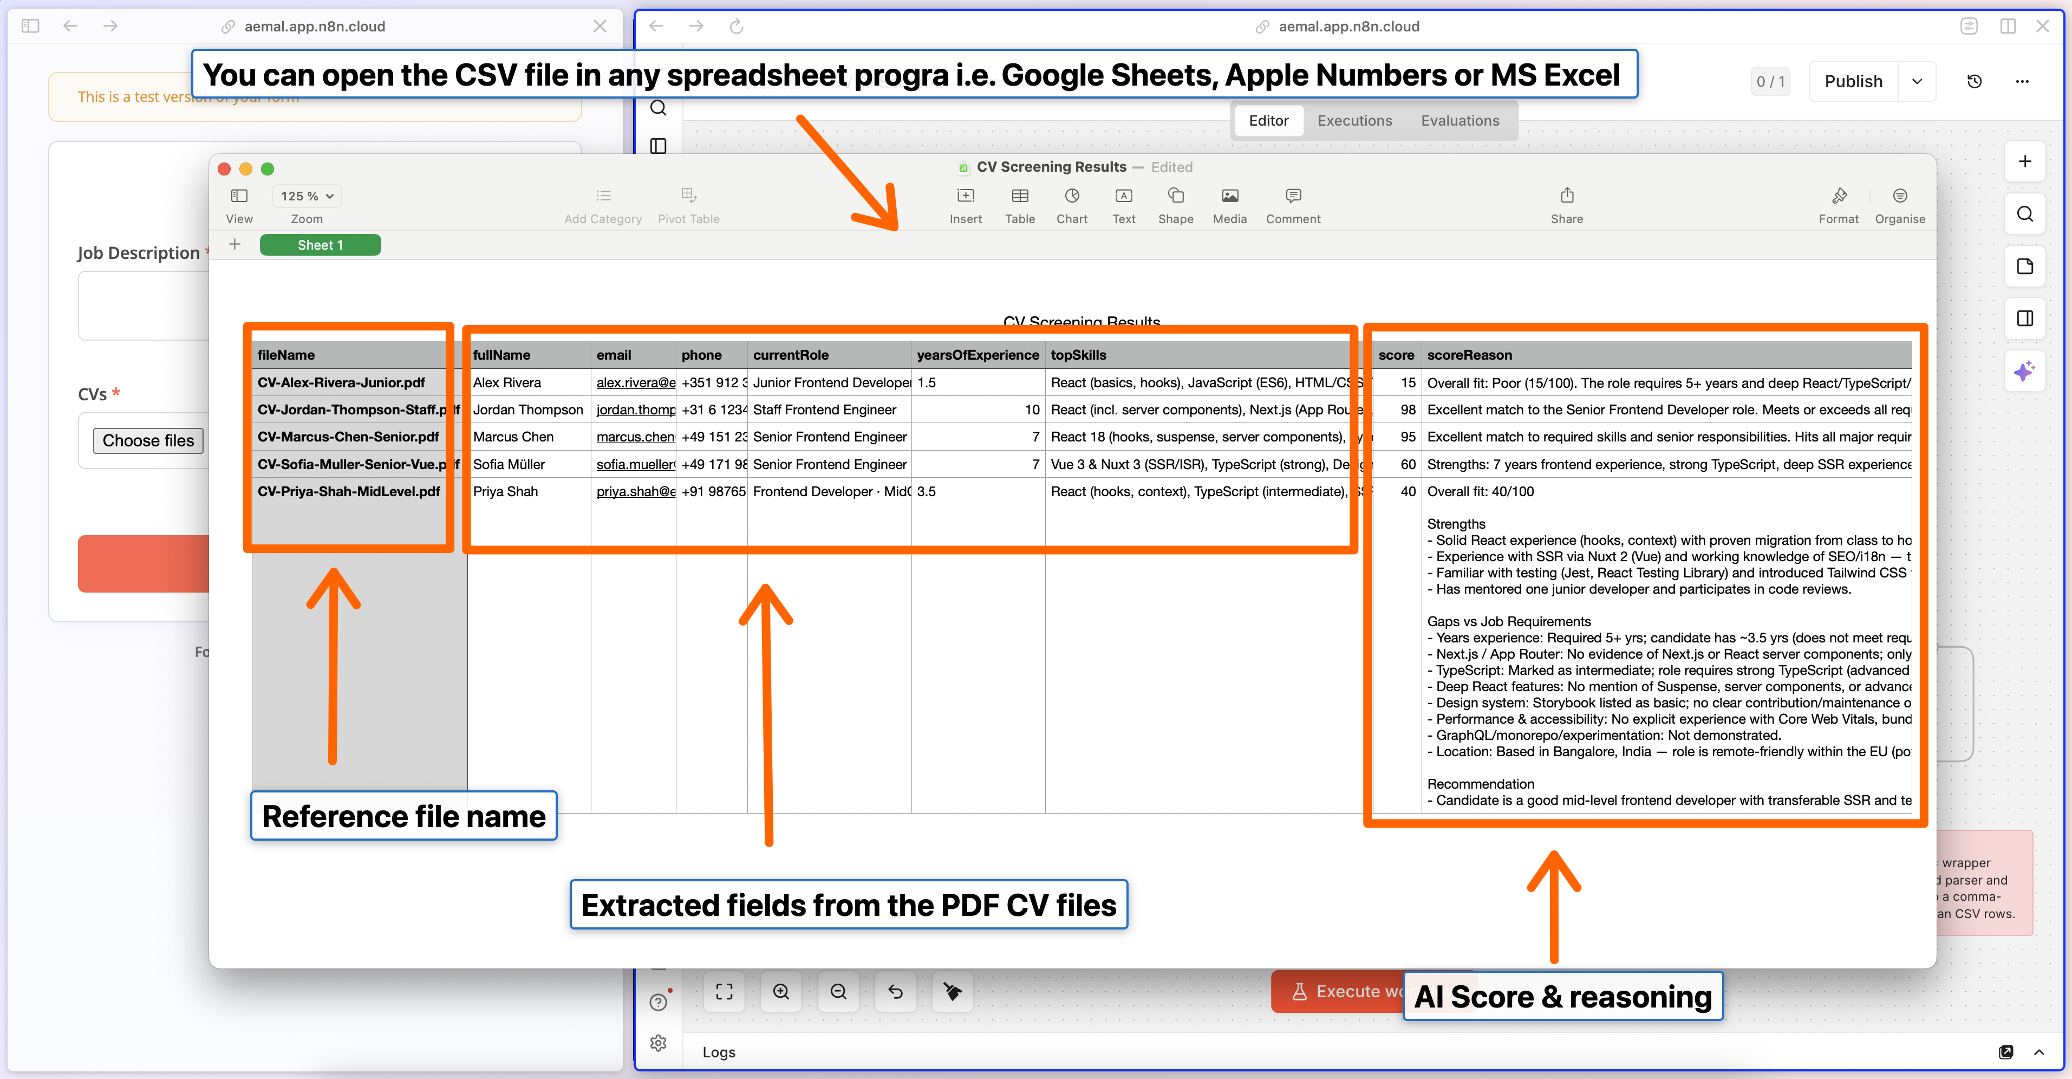The image size is (2072, 1079).
Task: Open workflow history clock icon in n8n
Action: [x=1974, y=81]
